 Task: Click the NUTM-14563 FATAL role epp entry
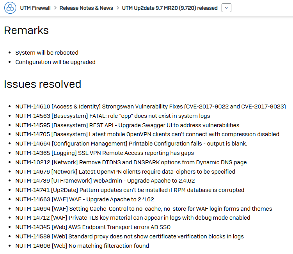coord(113,116)
